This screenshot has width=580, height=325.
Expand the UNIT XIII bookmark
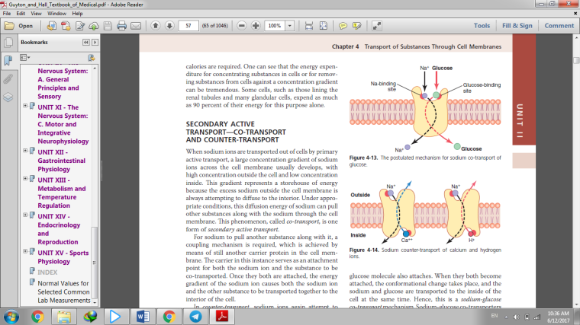pyautogui.click(x=25, y=179)
